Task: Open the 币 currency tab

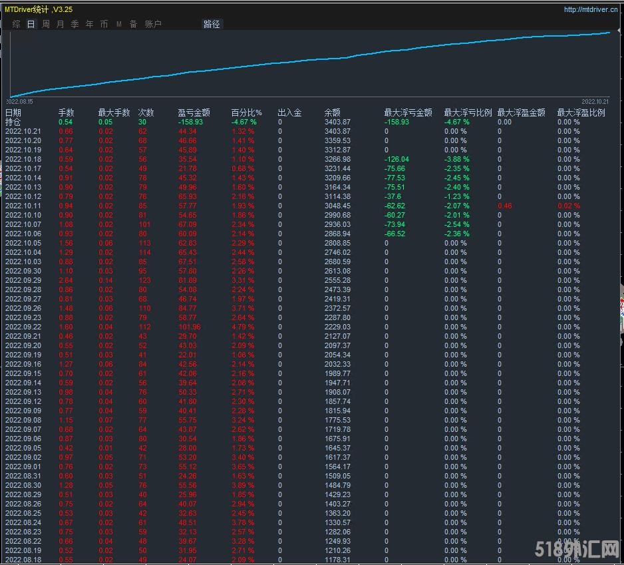Action: (x=104, y=24)
